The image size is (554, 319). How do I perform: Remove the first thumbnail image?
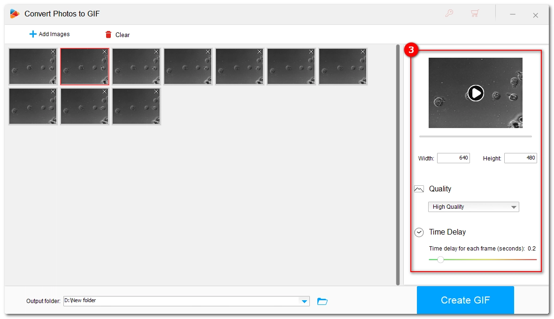(53, 52)
